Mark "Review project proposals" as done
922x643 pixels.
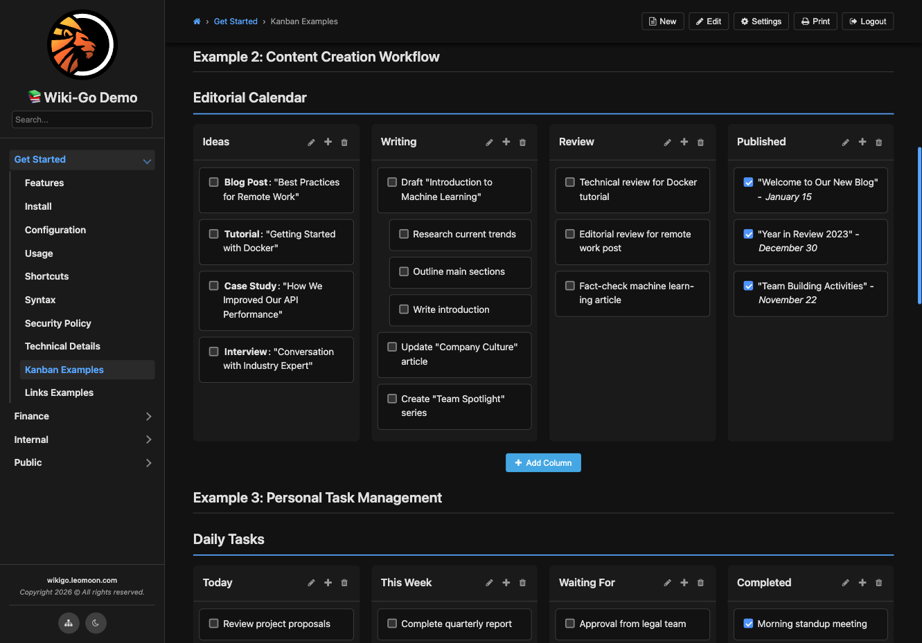coord(214,624)
